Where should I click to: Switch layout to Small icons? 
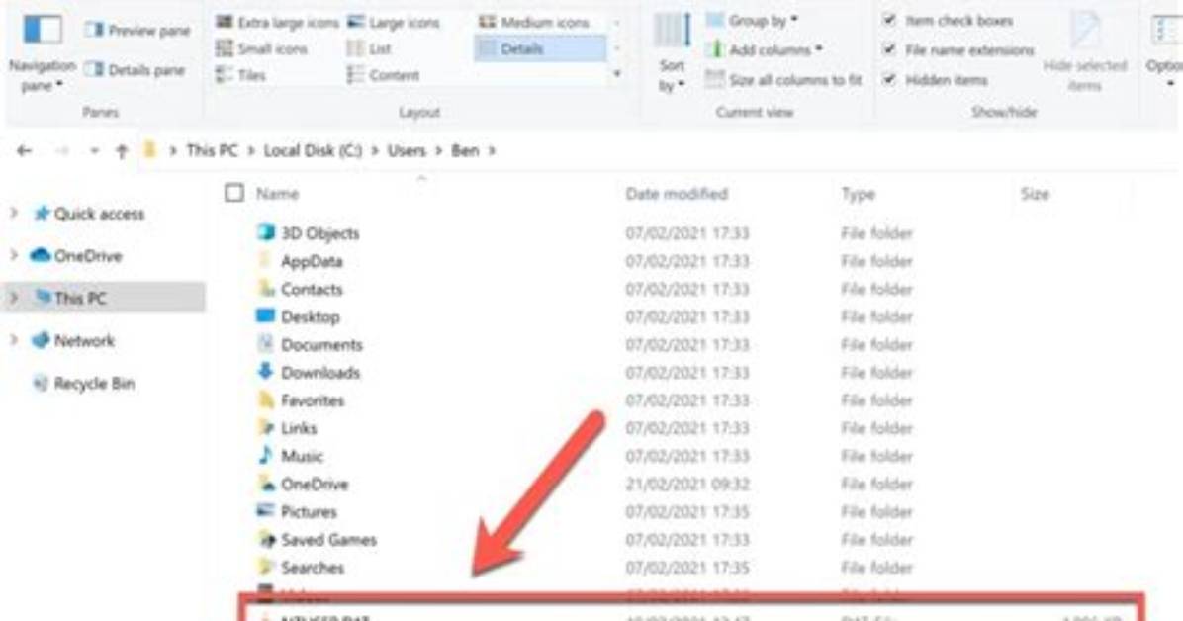[x=262, y=49]
